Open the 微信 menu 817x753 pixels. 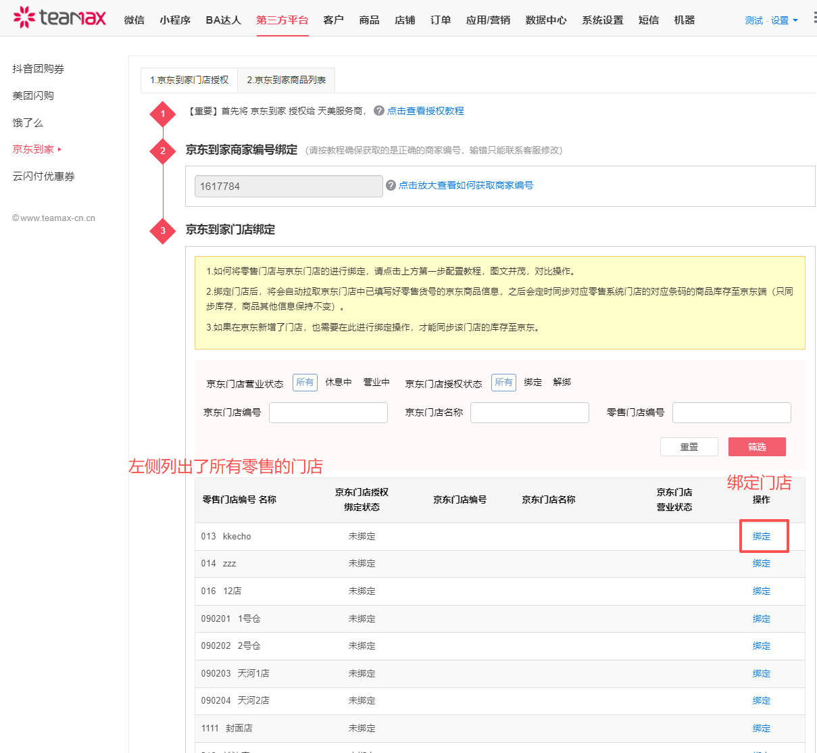[134, 20]
